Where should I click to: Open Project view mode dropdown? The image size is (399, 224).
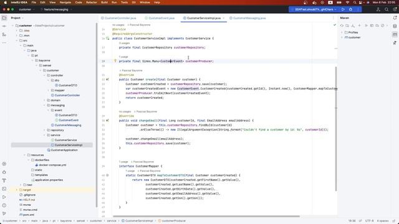pyautogui.click(x=17, y=18)
